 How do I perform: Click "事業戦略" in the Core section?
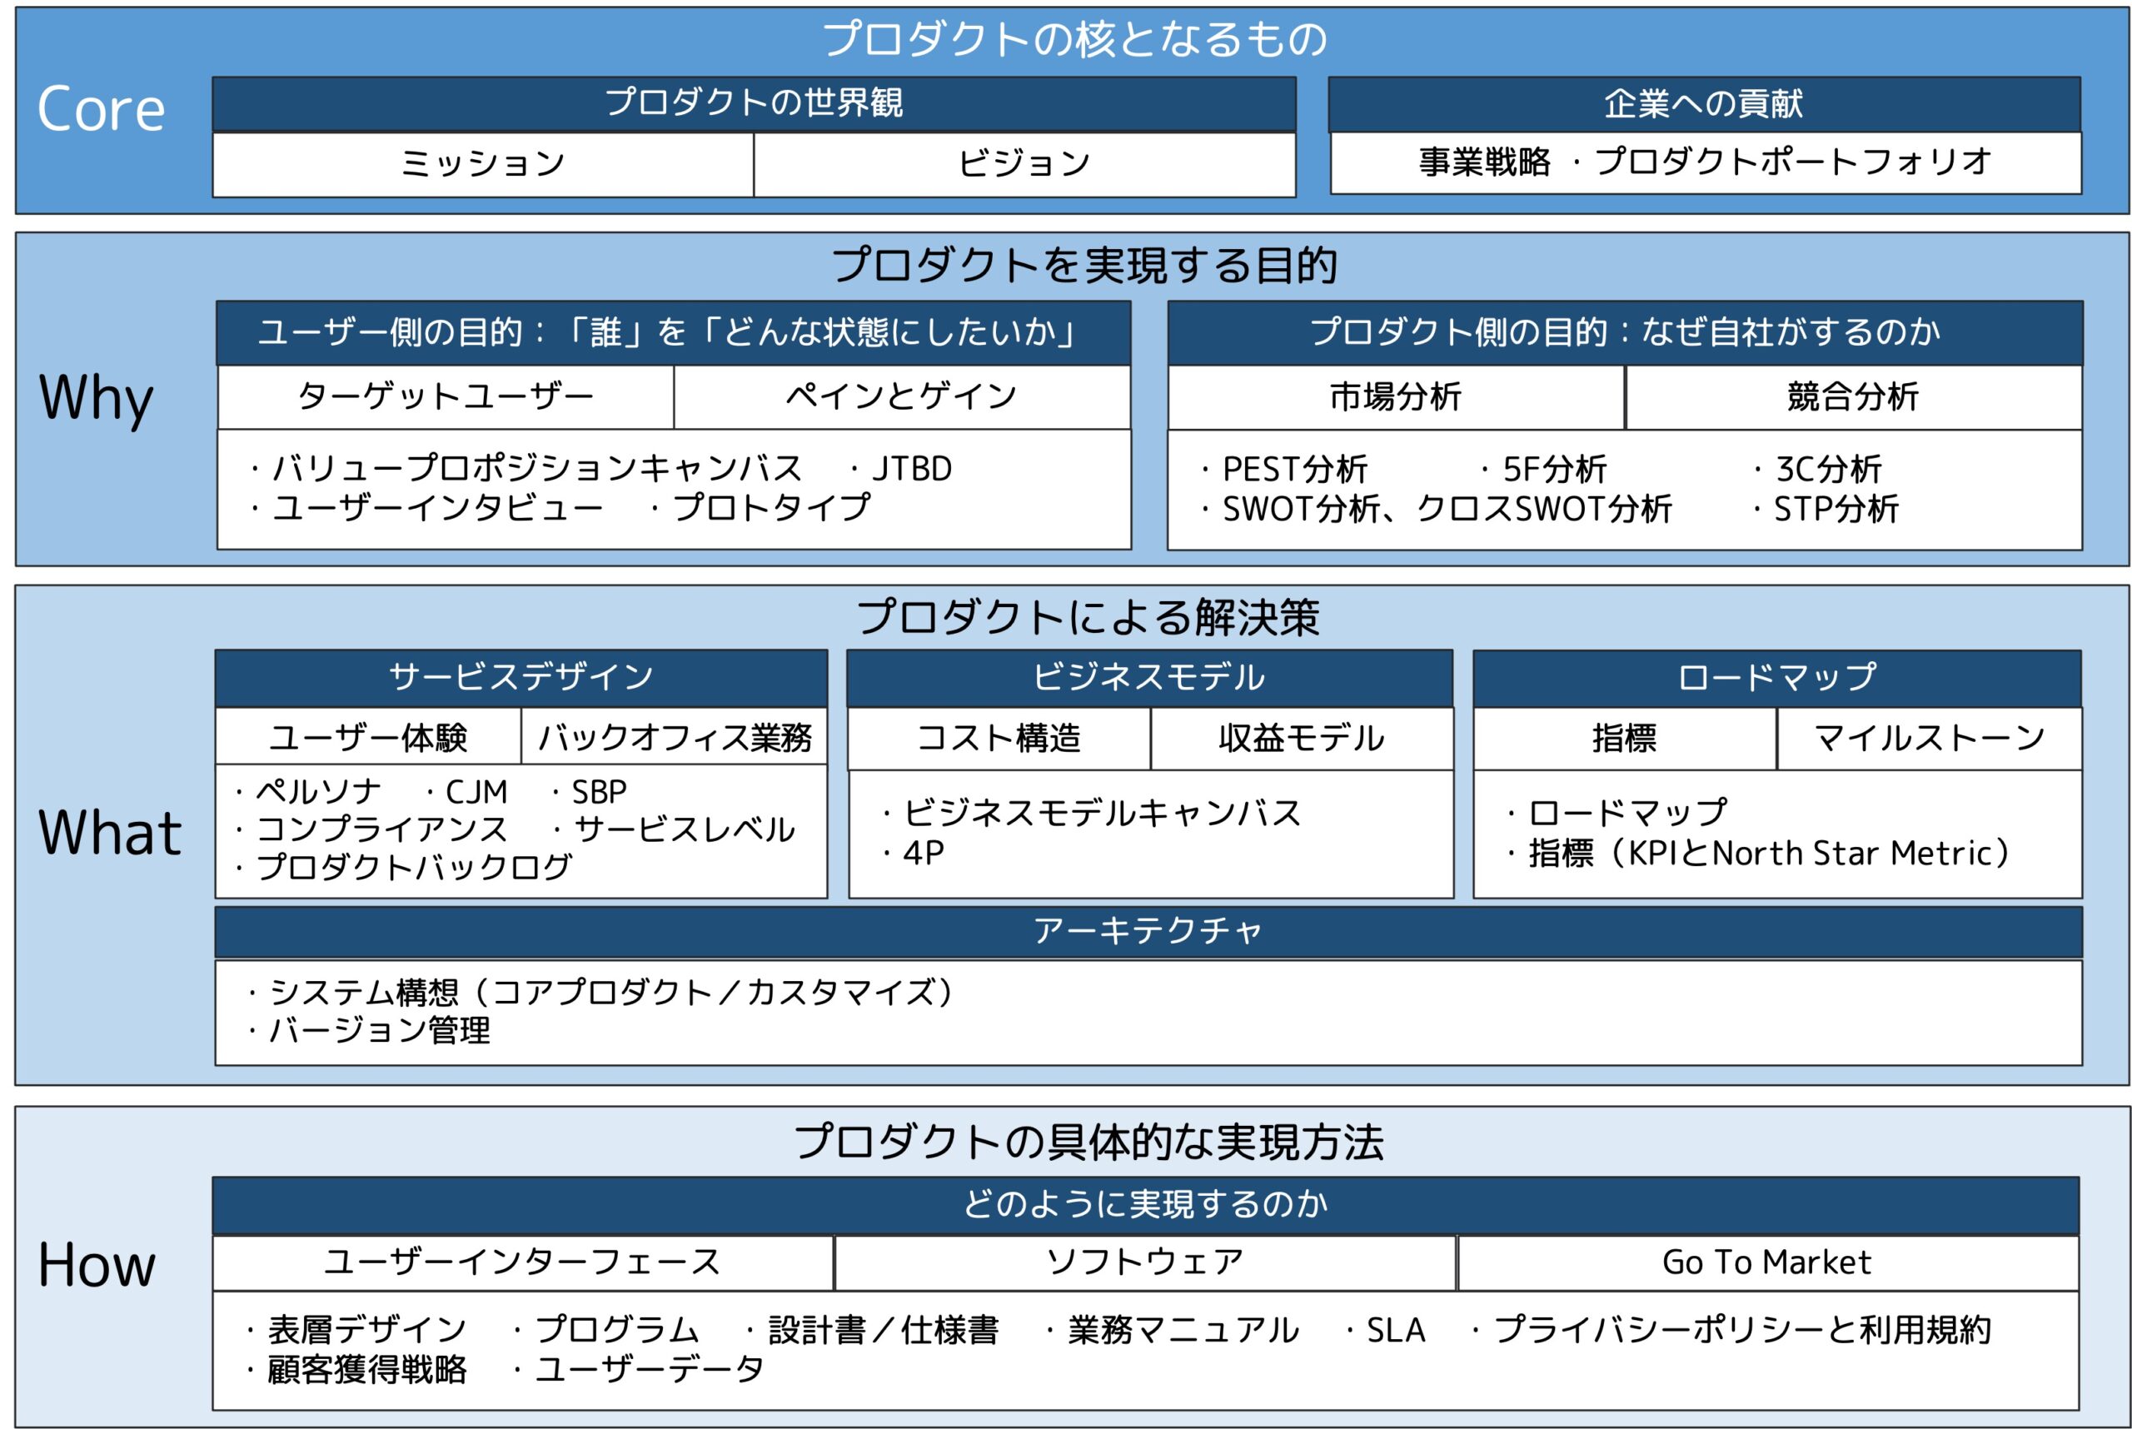(1485, 162)
